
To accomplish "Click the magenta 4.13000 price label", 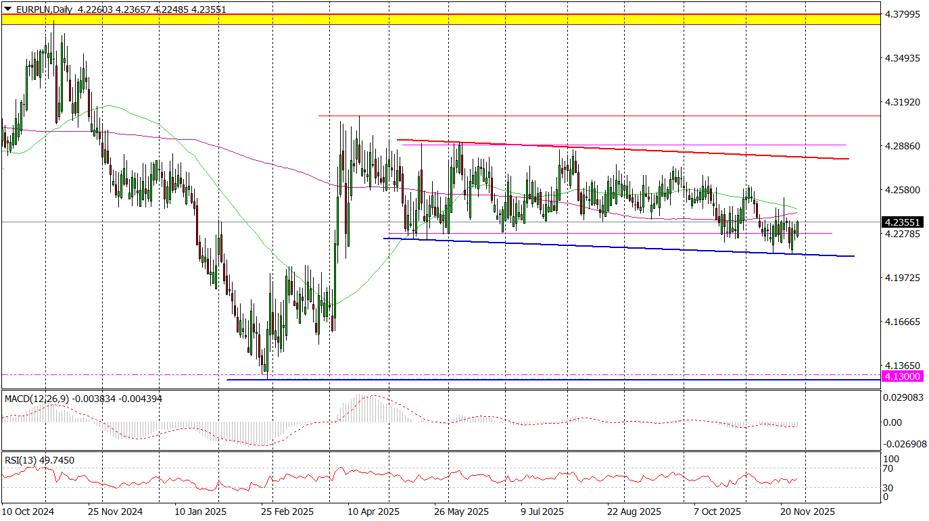I will (904, 375).
